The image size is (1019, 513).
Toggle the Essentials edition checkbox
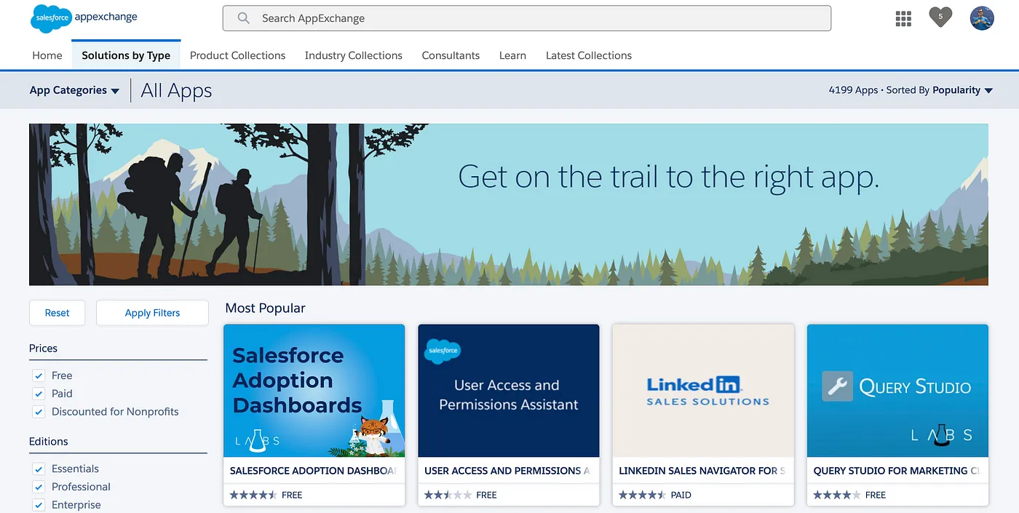(39, 469)
